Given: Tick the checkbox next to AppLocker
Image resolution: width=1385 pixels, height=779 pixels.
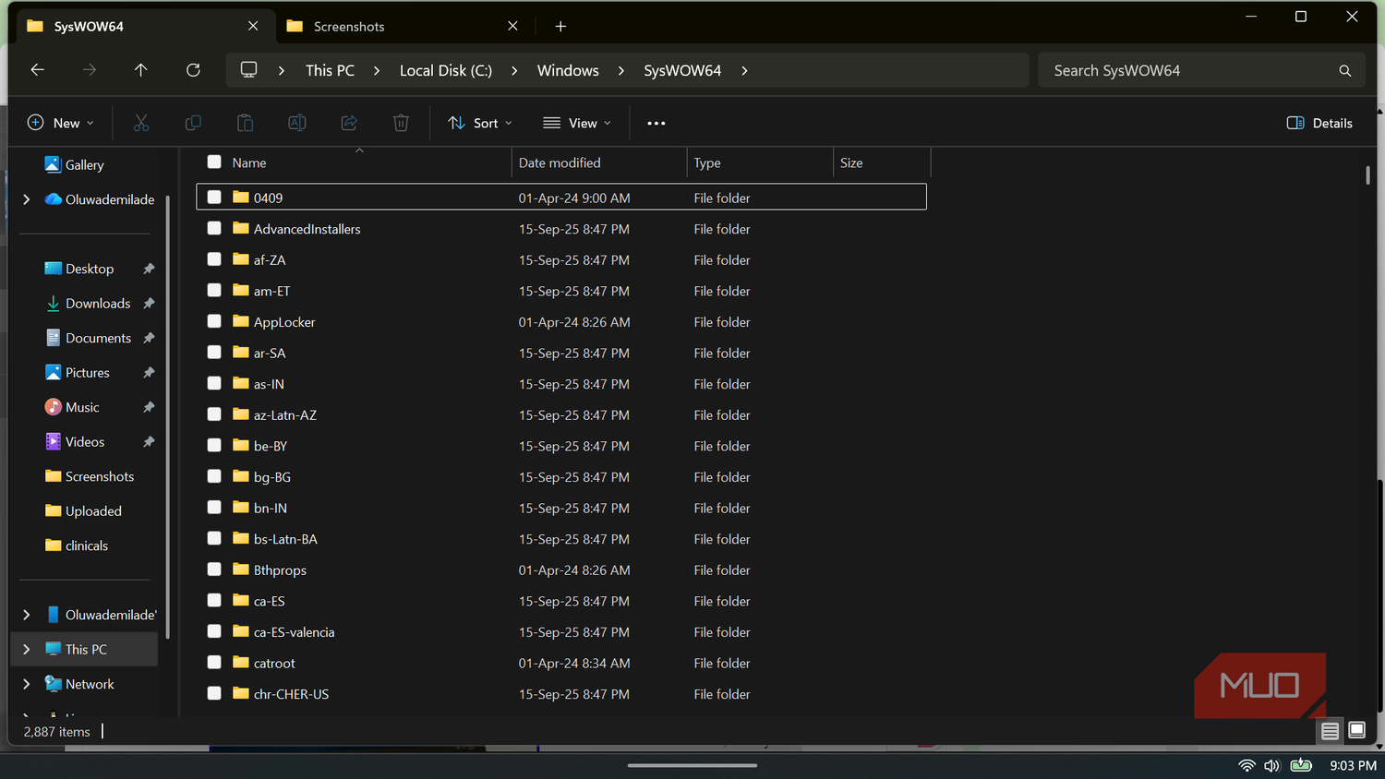Looking at the screenshot, I should click(x=214, y=321).
